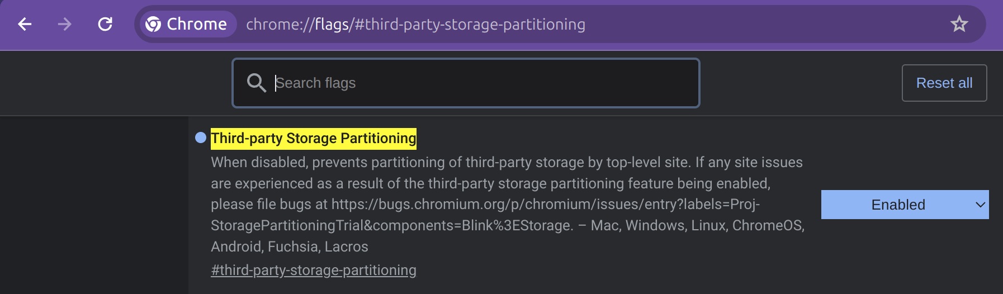Click the forward navigation arrow
The height and width of the screenshot is (294, 1003).
(x=65, y=24)
